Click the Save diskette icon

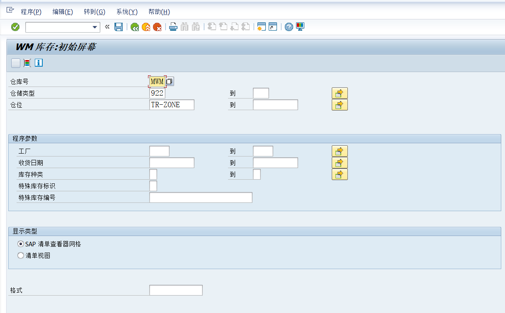pos(119,27)
